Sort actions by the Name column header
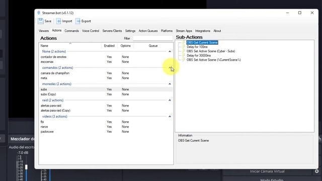Screen dimensions: 322x181 70,46
